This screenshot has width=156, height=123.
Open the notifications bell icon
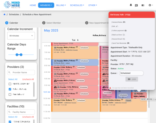[x=131, y=5]
